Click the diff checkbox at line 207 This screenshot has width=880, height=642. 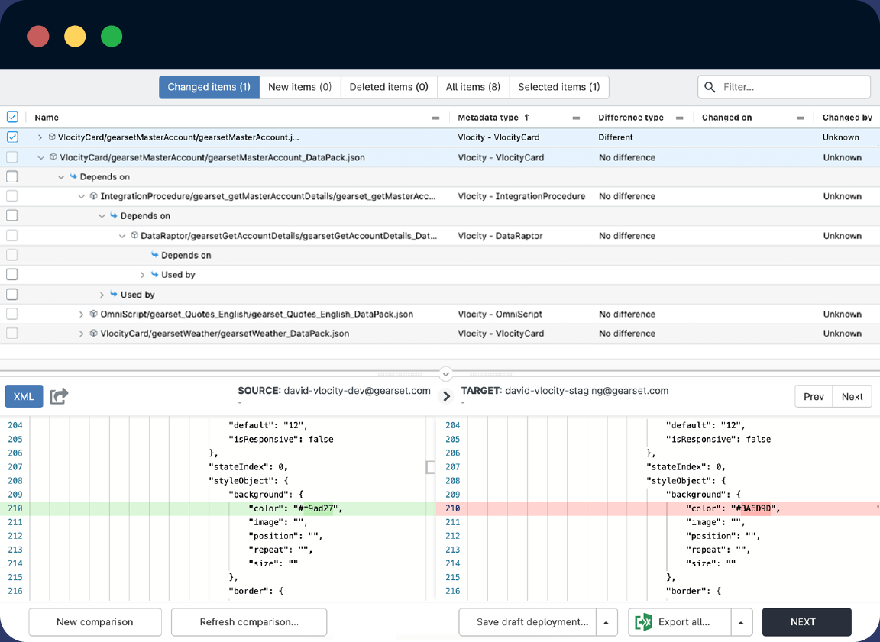click(430, 466)
